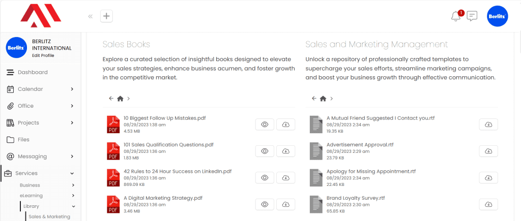Download Advertisement Approval.rtf file
The image size is (521, 221).
click(488, 151)
